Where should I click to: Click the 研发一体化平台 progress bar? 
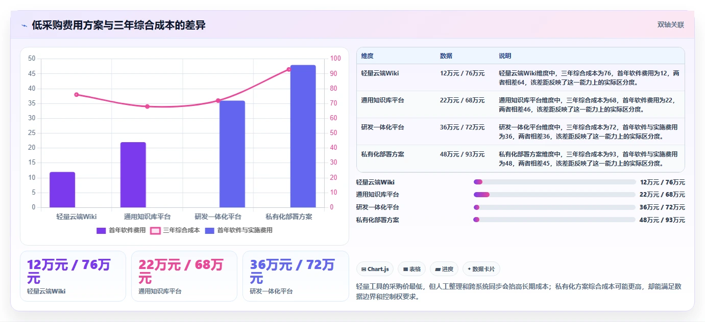click(554, 207)
